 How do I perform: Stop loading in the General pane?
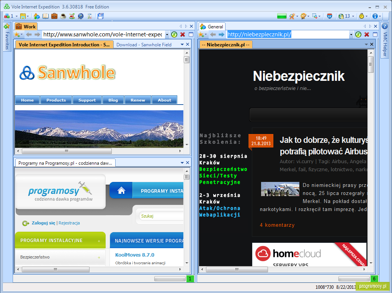(x=367, y=34)
